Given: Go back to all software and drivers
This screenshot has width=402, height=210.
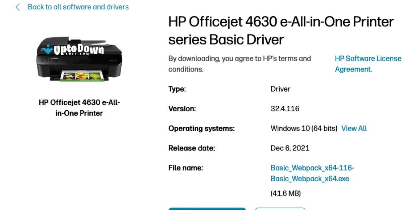Looking at the screenshot, I should [78, 7].
